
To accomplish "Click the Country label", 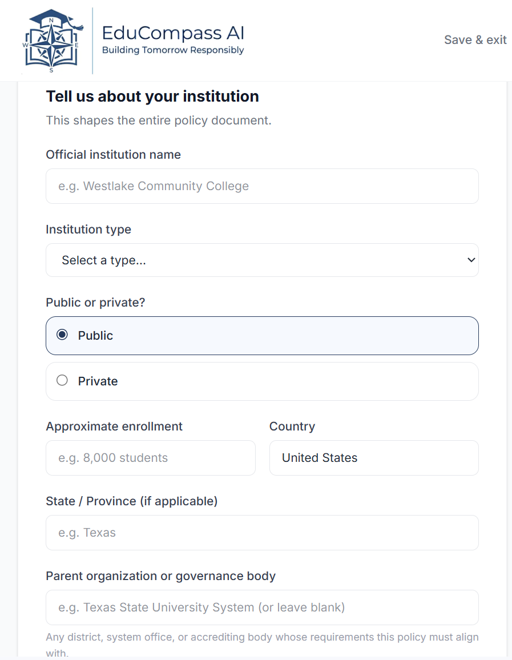I will [x=292, y=426].
